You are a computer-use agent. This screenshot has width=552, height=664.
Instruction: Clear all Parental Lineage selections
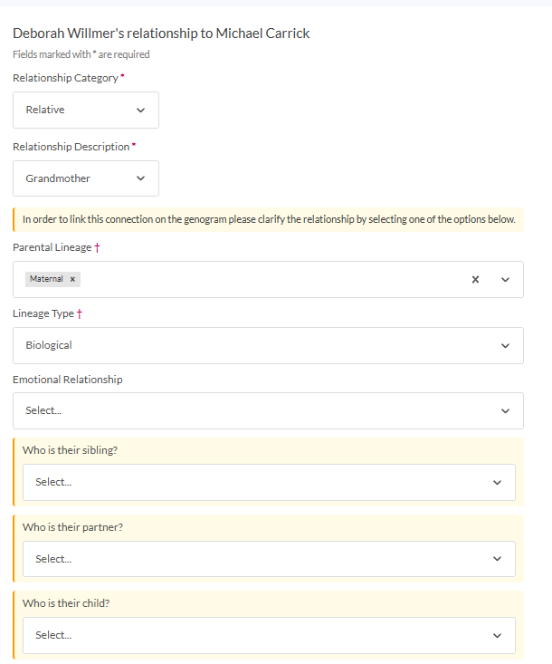point(475,280)
